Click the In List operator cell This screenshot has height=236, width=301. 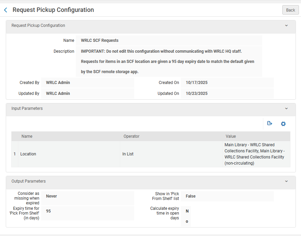point(128,154)
